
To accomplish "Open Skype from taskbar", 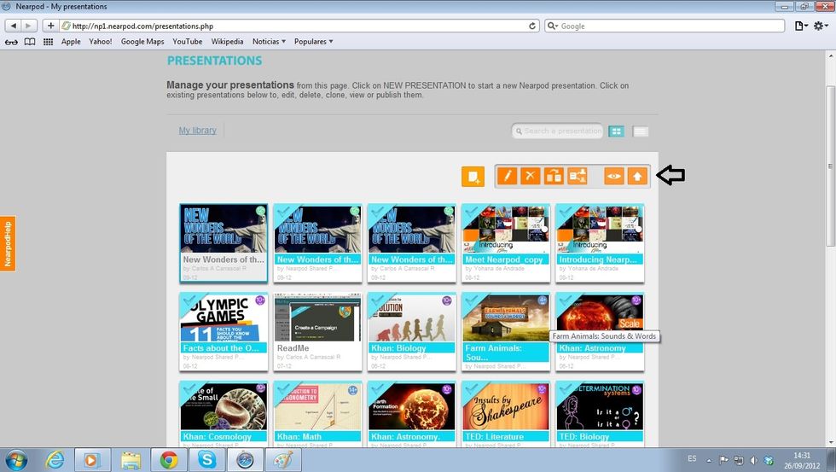I will [206, 459].
